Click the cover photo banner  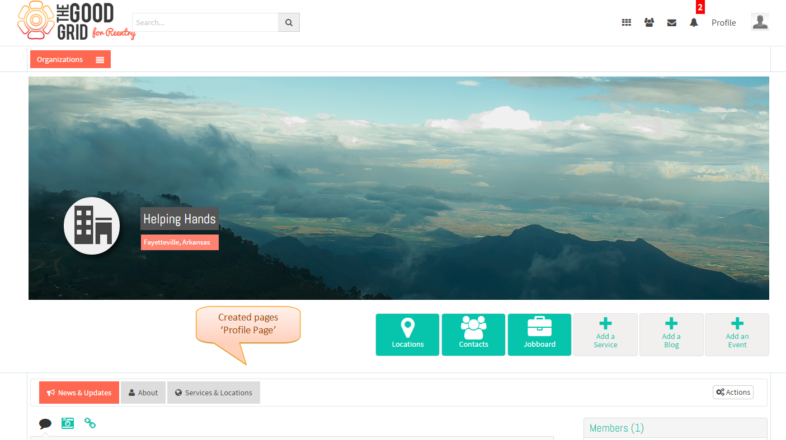point(399,188)
